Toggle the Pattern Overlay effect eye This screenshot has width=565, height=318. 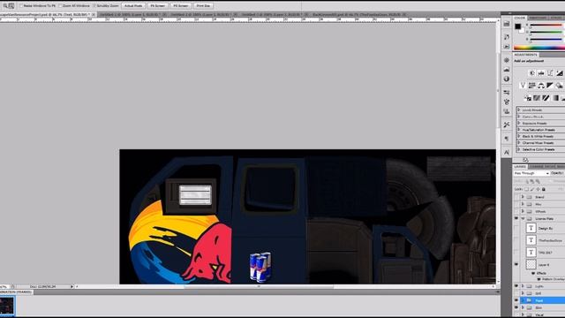539,279
